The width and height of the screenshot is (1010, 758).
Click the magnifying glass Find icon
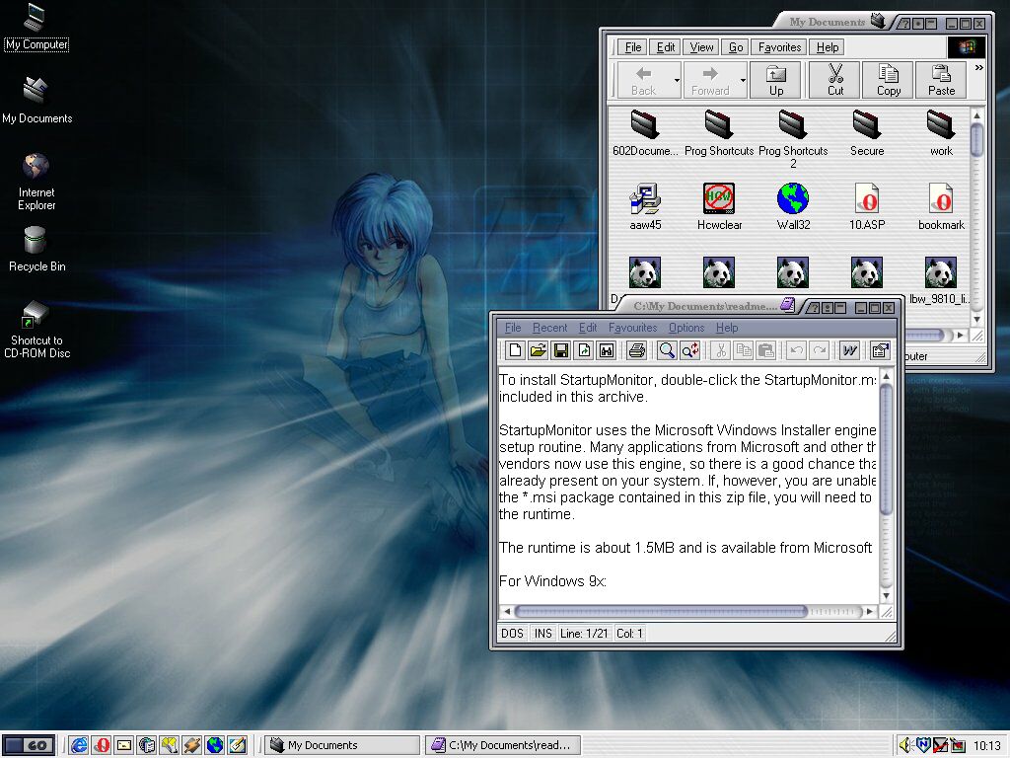(x=667, y=350)
